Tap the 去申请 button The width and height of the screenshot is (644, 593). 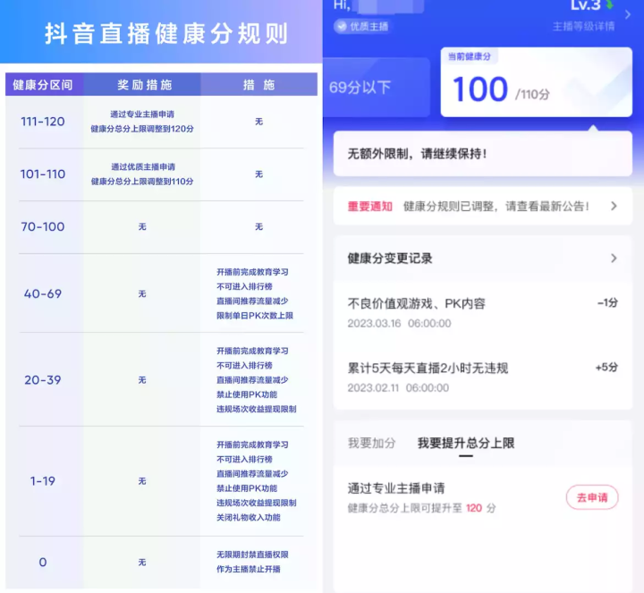tap(591, 497)
